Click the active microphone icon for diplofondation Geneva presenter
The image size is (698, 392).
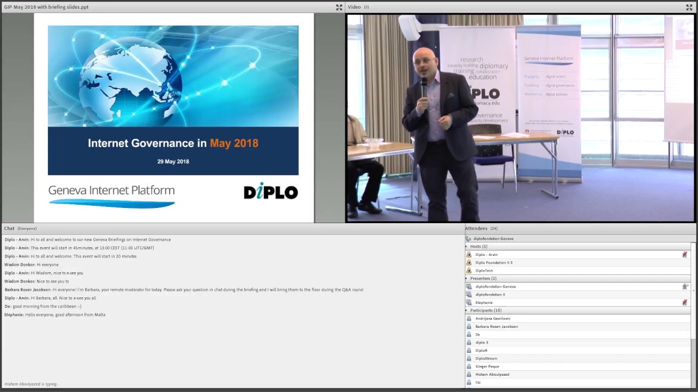coord(685,286)
